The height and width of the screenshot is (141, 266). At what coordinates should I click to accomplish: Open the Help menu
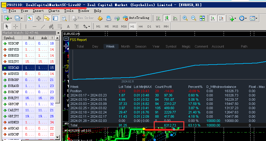click(97, 11)
